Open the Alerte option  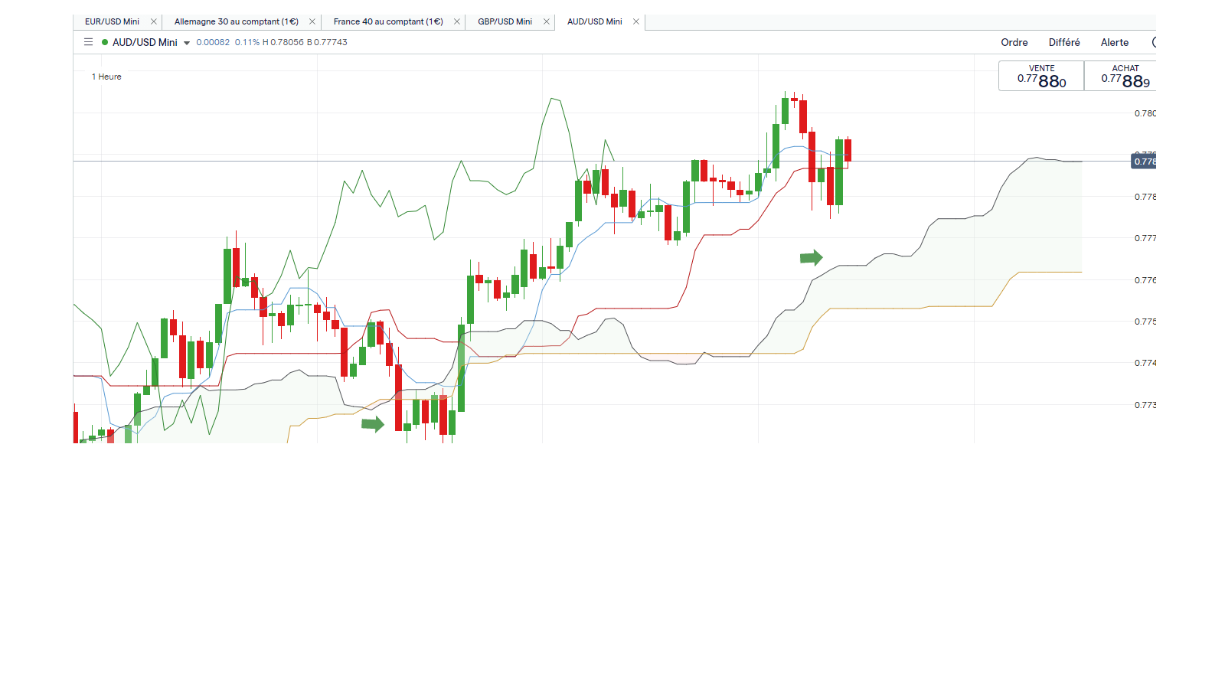[x=1115, y=42]
